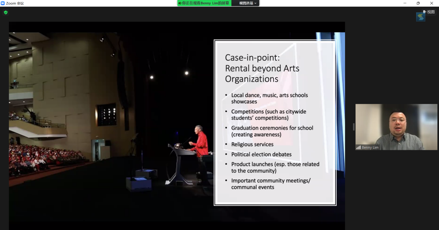Click the Zoom logo in title bar

3,3
